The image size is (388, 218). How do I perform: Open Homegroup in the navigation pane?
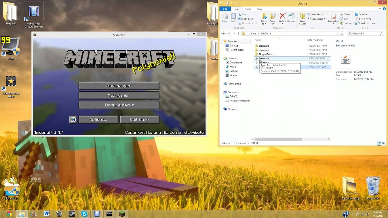(x=234, y=84)
